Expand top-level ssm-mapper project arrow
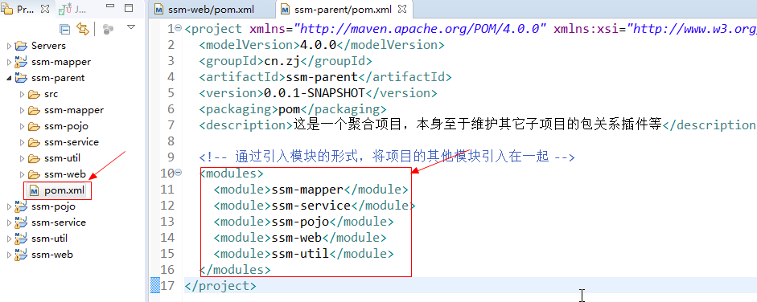 tap(9, 62)
